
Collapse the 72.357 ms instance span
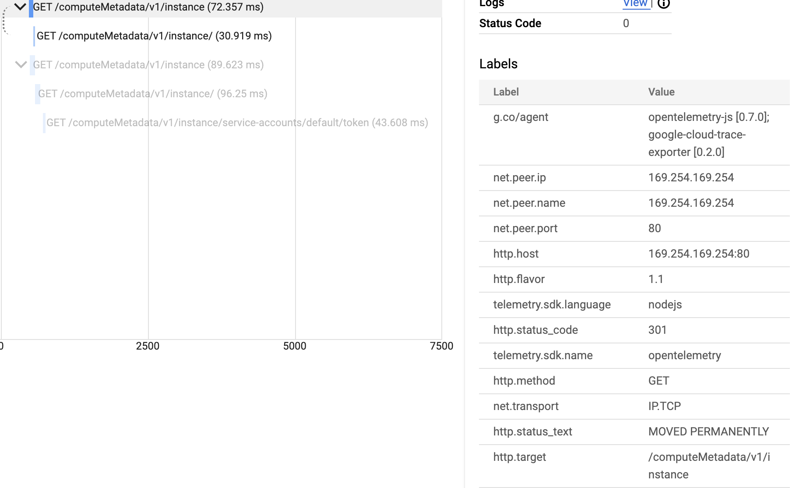pos(20,7)
